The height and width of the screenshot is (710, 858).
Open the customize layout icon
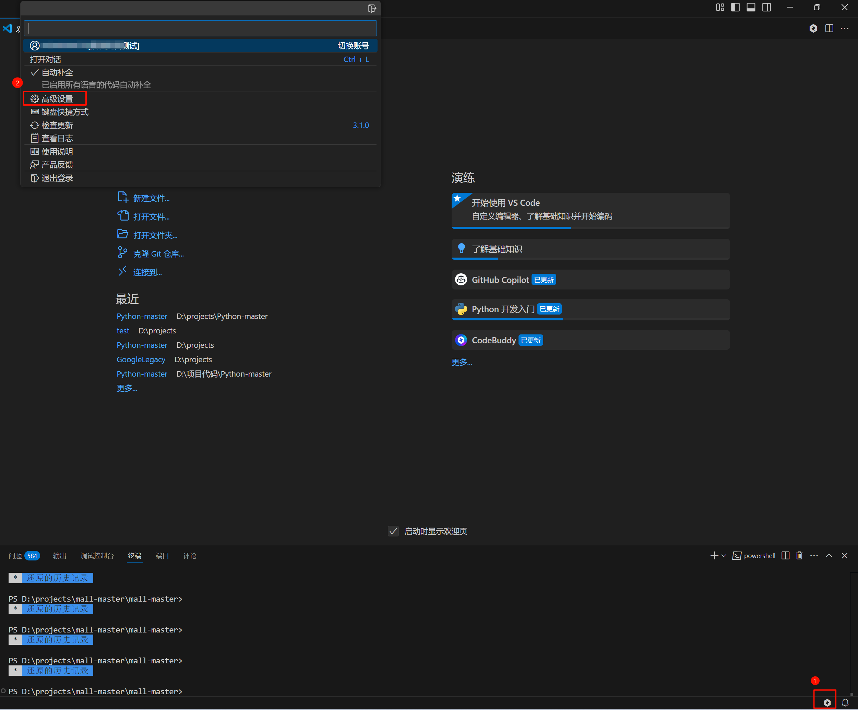(720, 7)
